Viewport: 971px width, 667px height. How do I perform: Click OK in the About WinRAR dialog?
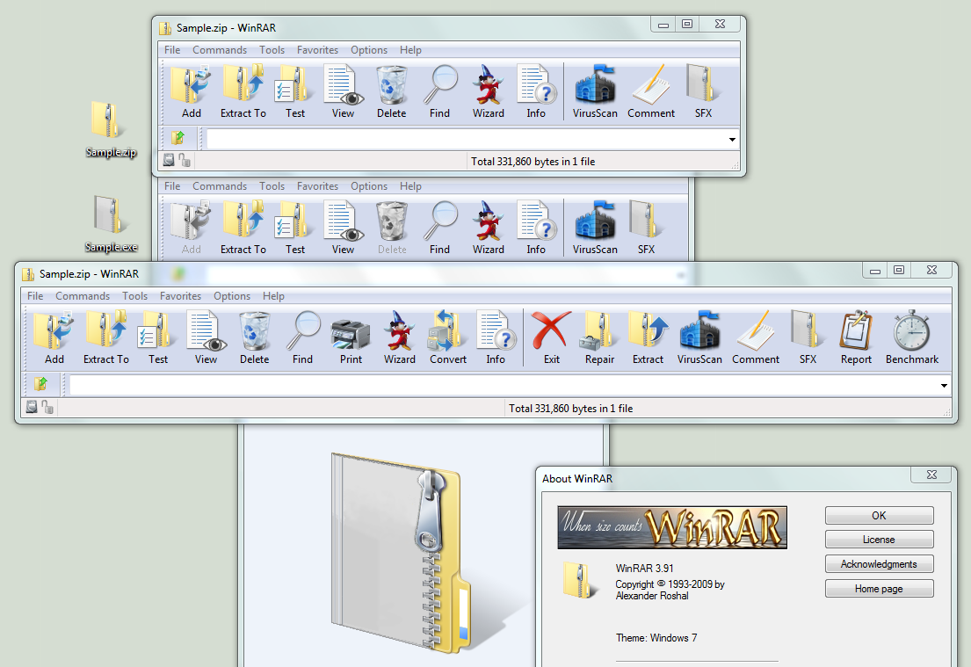879,516
